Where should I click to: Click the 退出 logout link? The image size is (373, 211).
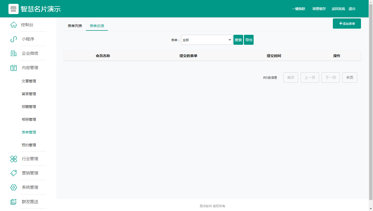coord(352,9)
